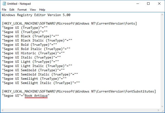Click the 'Segoe UI Black Italic' line
Viewport: 165px width, 113px height.
tap(37, 40)
